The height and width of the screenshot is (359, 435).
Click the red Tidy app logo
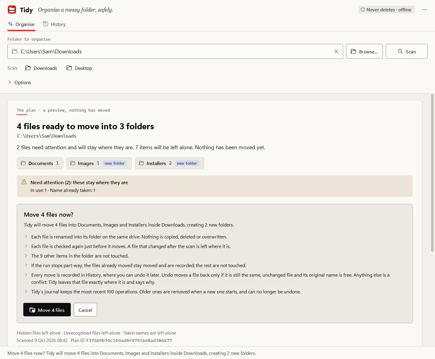tap(12, 10)
